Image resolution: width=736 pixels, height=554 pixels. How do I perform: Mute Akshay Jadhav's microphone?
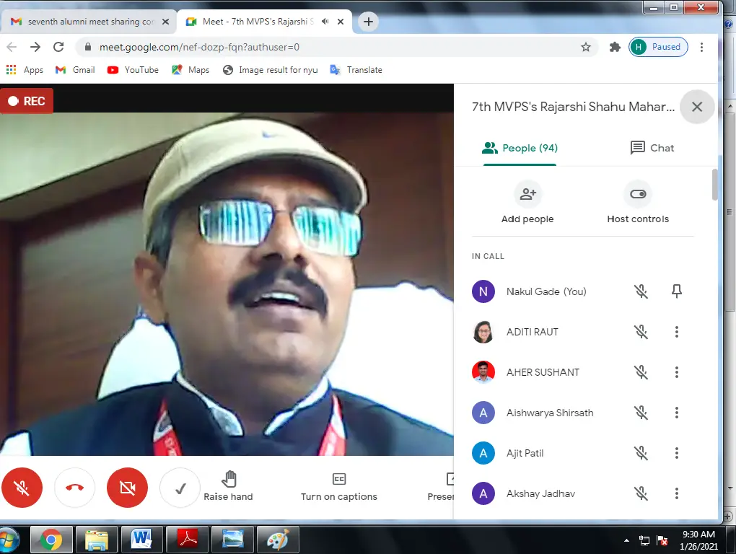641,493
